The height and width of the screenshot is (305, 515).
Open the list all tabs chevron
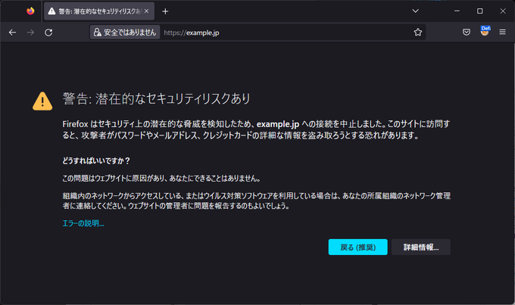(416, 11)
